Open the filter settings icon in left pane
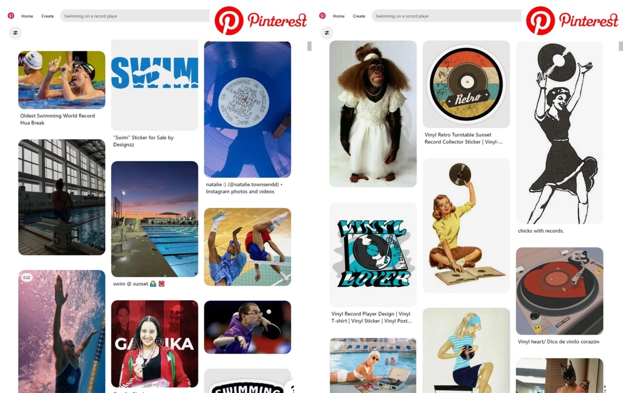 [16, 33]
